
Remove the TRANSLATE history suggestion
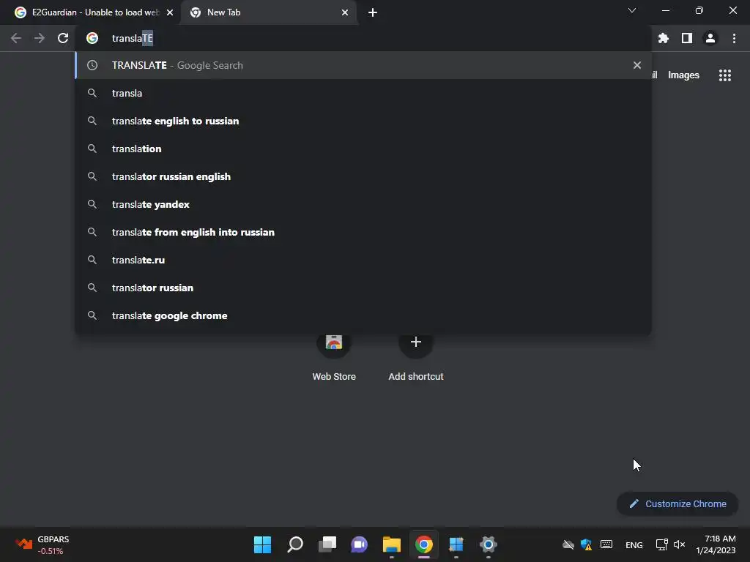636,65
